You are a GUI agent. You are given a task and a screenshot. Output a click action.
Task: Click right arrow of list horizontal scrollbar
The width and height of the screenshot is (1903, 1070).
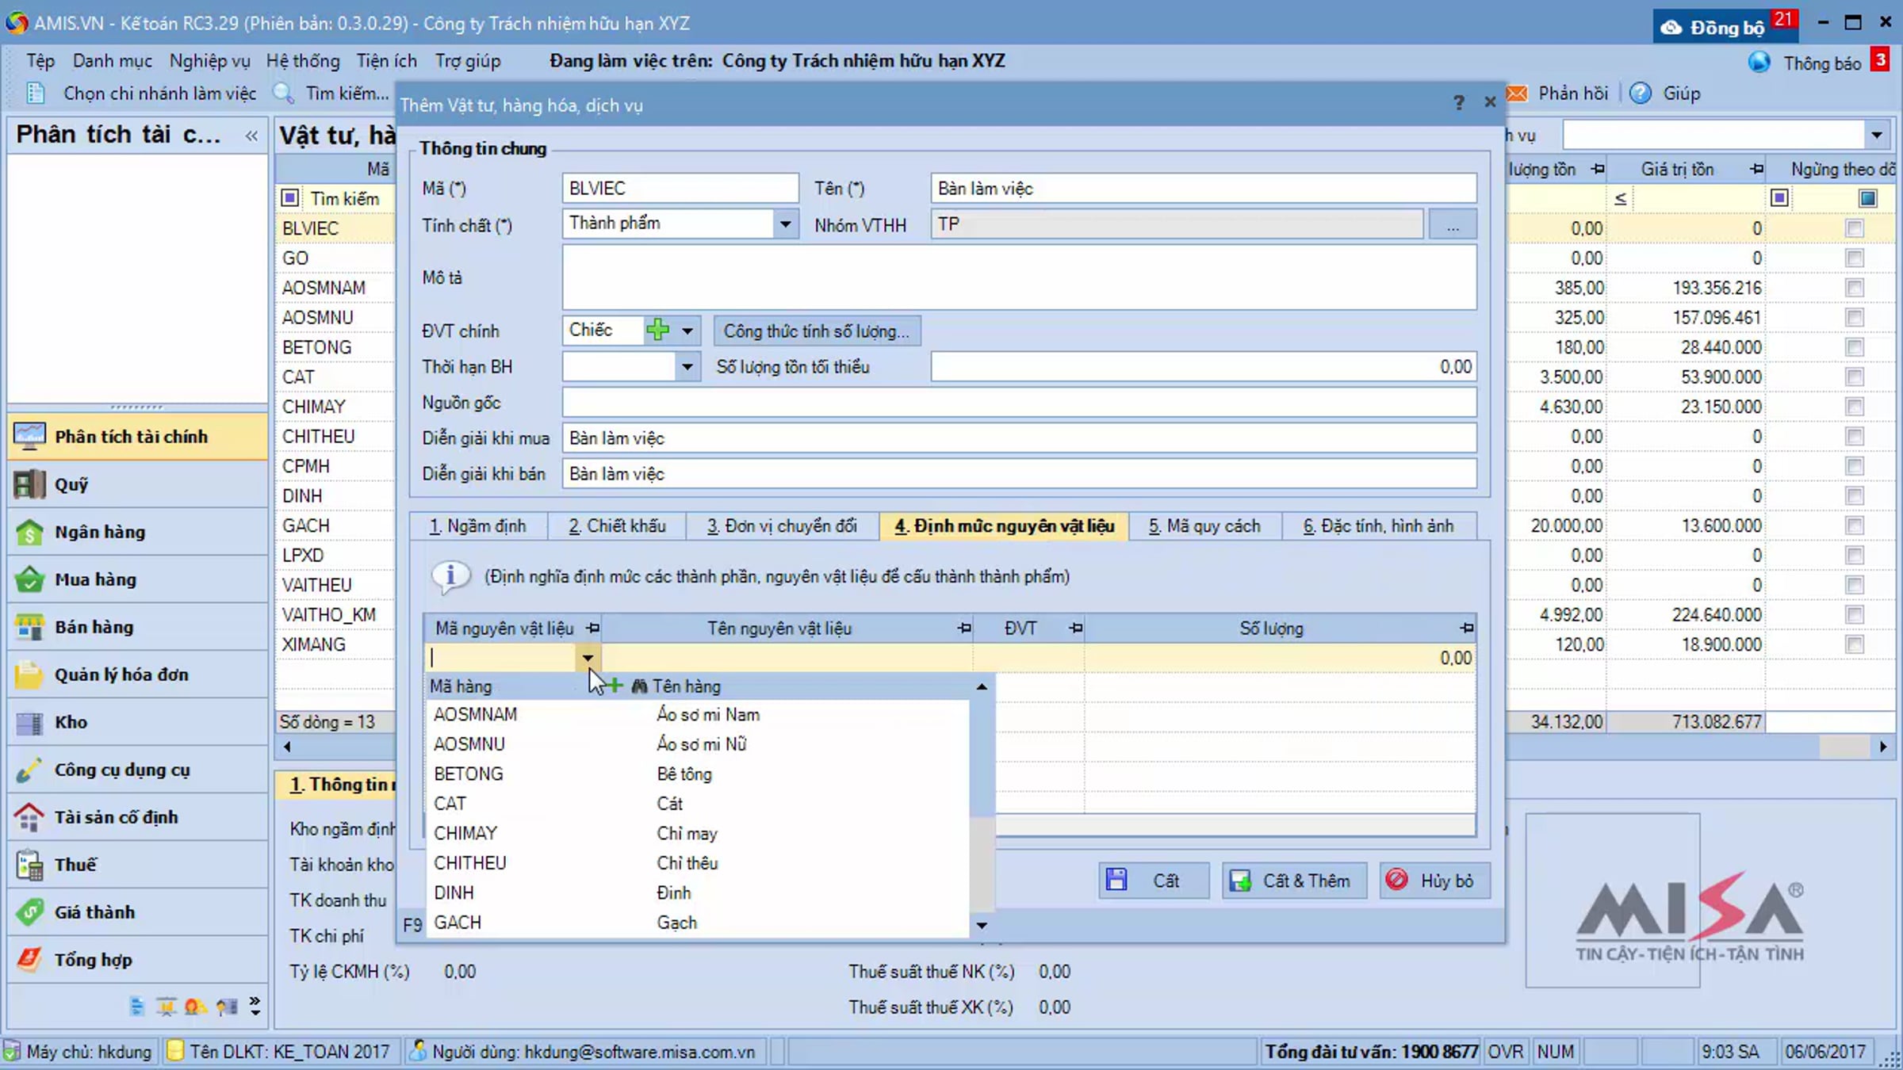pos(1883,747)
